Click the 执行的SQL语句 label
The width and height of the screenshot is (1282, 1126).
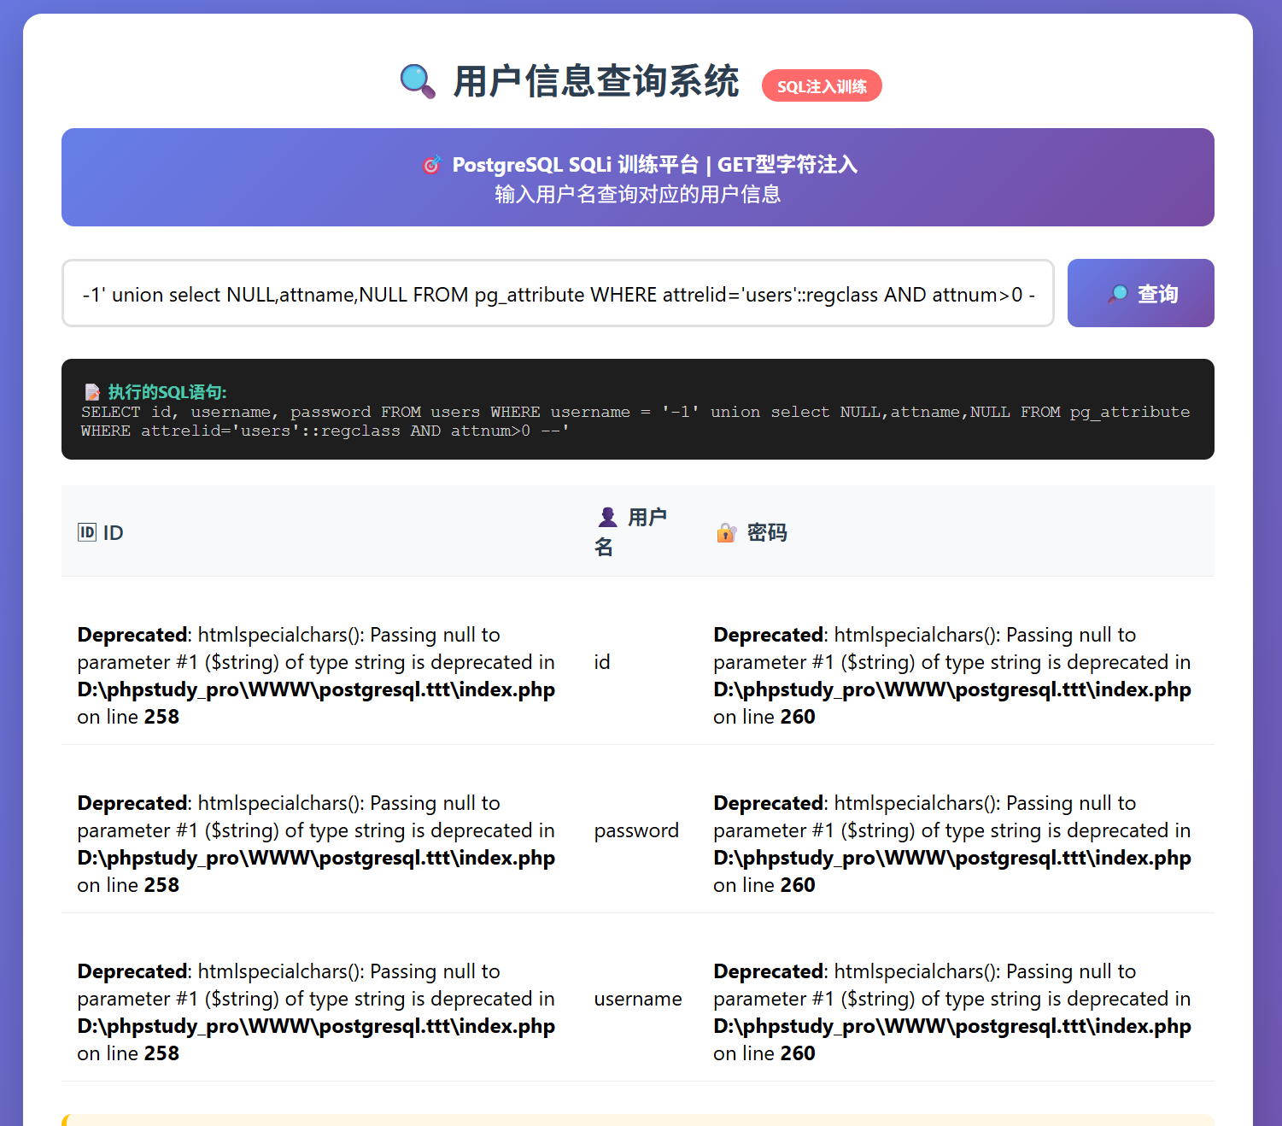[x=167, y=392]
